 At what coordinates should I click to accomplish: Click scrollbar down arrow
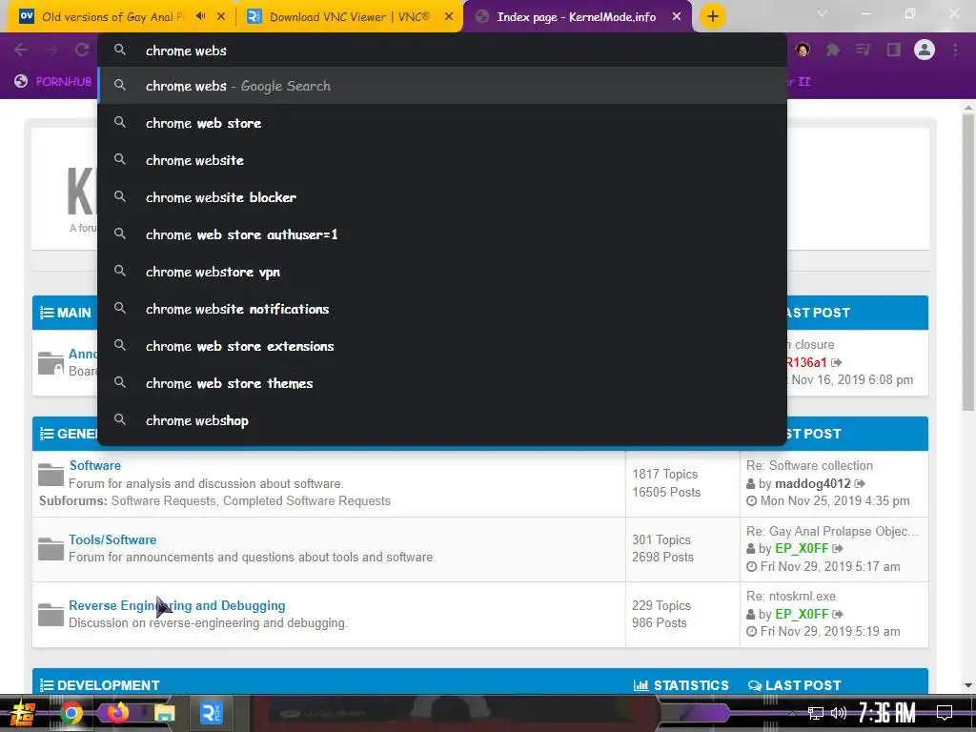968,685
